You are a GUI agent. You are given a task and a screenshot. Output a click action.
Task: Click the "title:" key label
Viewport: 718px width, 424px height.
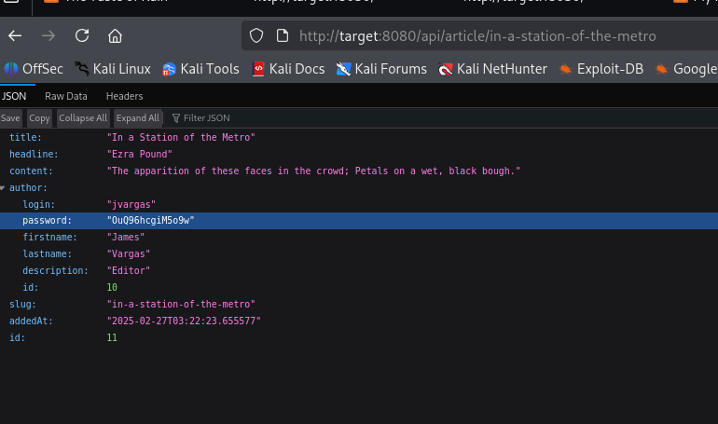[x=26, y=137]
